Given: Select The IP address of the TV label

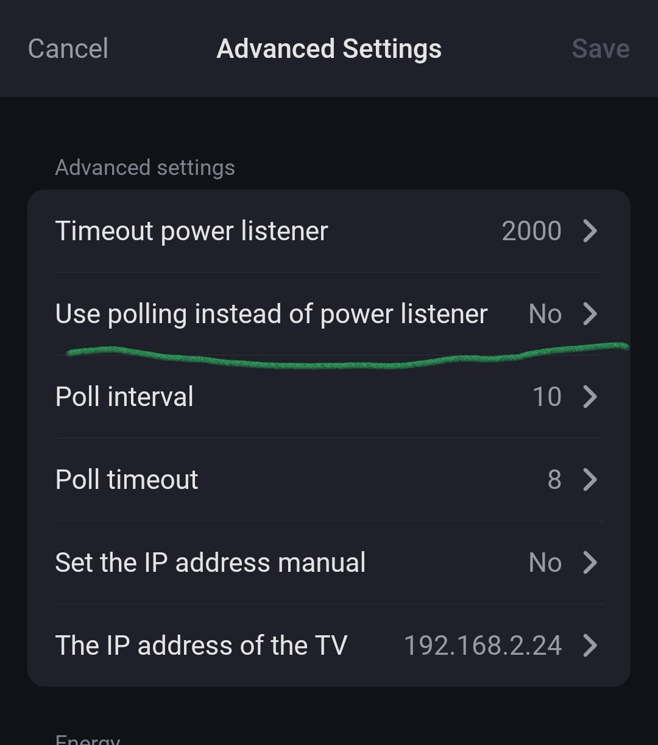Looking at the screenshot, I should tap(201, 646).
